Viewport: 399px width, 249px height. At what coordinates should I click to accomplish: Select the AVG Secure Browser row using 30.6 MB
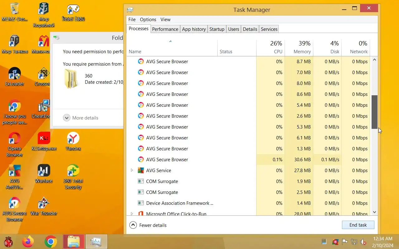(249, 160)
